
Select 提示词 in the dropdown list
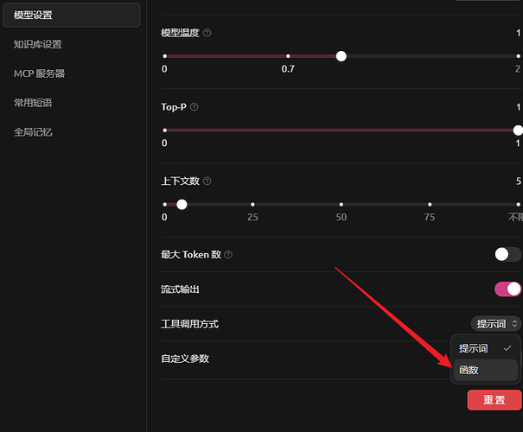click(x=485, y=348)
